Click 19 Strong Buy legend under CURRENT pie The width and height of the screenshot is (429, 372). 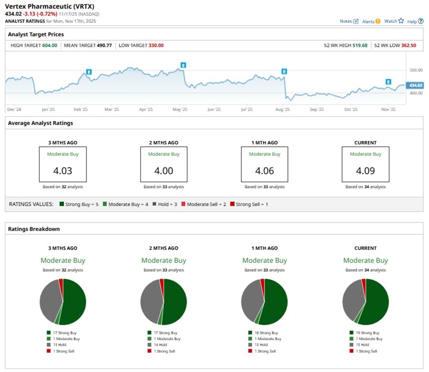coord(365,333)
